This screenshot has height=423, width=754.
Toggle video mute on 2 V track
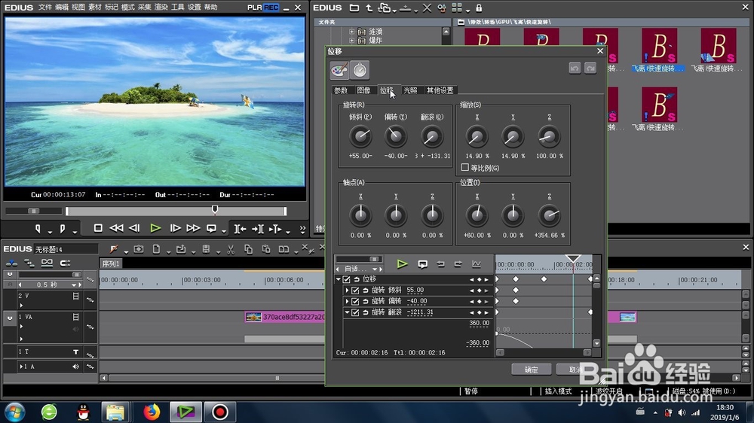coord(75,297)
